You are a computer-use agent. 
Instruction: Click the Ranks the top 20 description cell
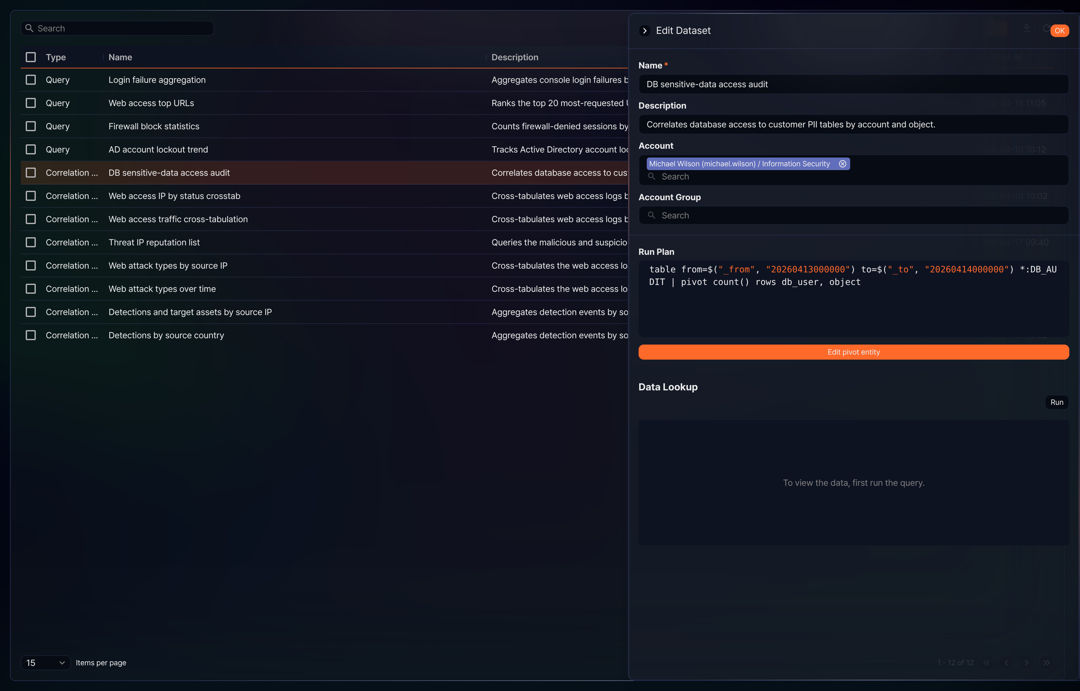pyautogui.click(x=559, y=103)
